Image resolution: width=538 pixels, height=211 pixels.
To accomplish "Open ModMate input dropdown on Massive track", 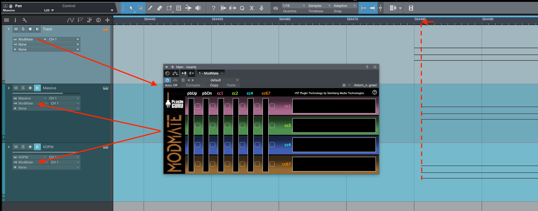I will [x=30, y=103].
